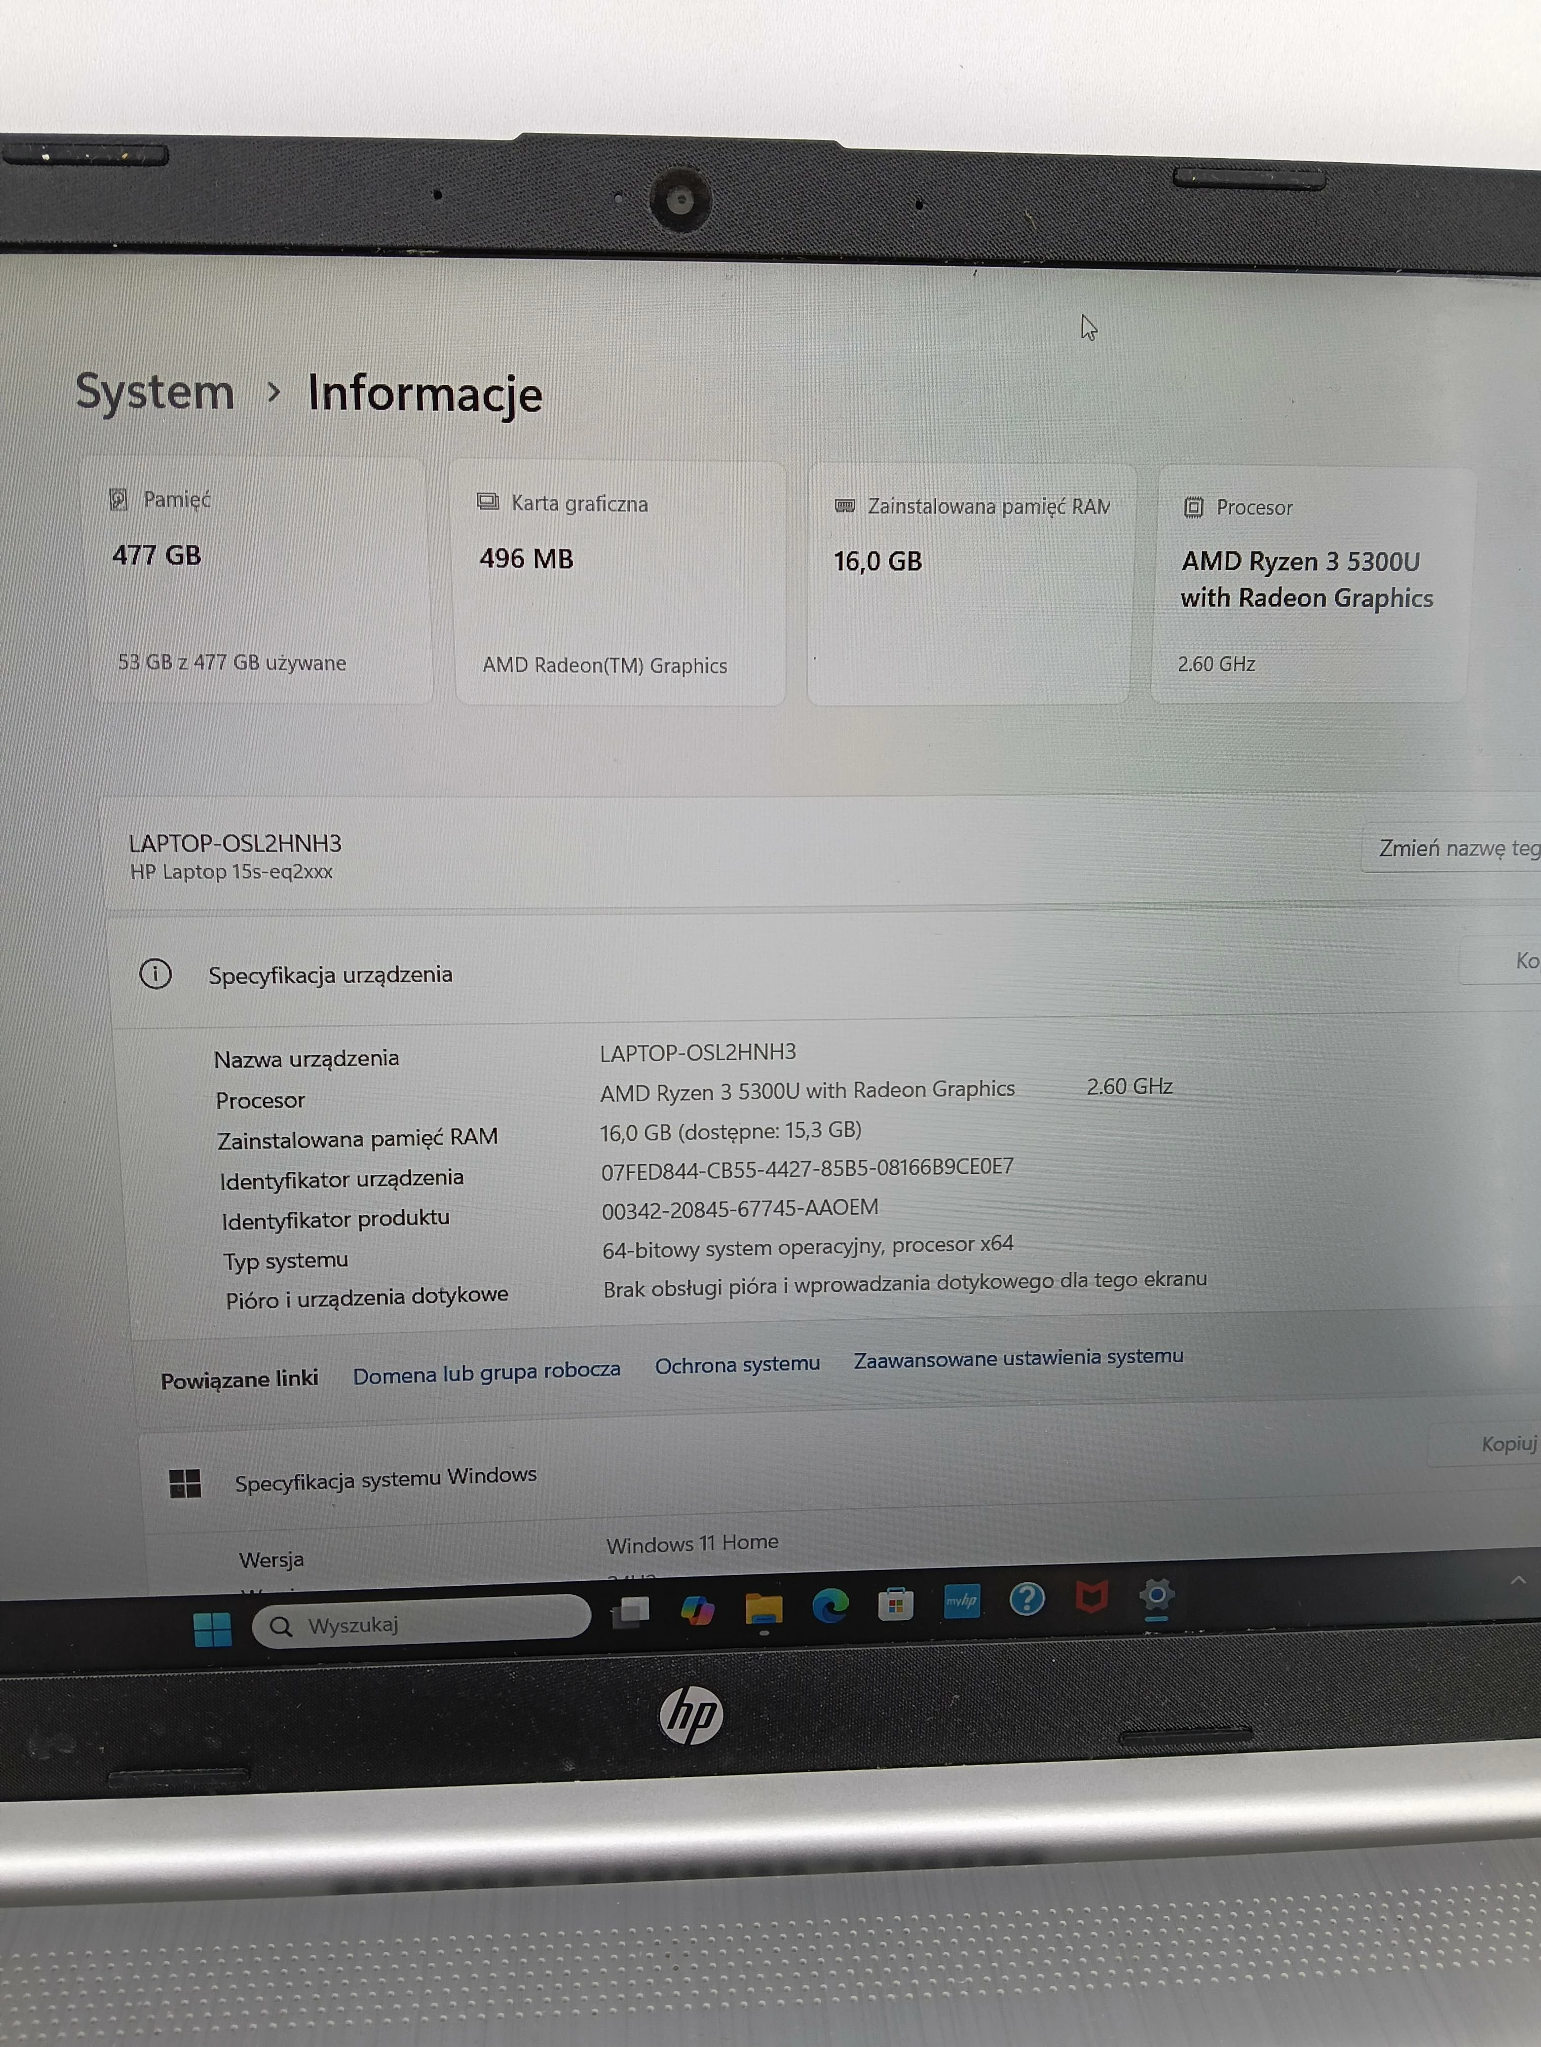Expand the system tray overflow chevron
1541x2047 pixels.
pyautogui.click(x=1518, y=1581)
